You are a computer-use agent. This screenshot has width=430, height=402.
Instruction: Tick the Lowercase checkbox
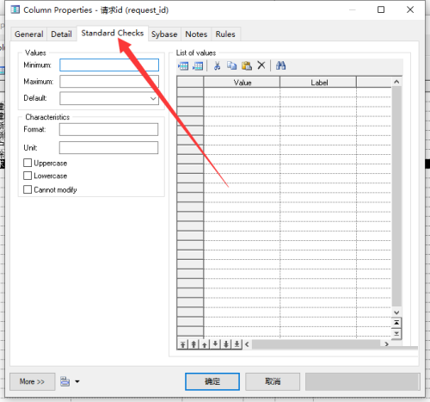[x=28, y=176]
